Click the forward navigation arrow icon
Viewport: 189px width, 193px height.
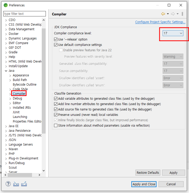click(173, 14)
